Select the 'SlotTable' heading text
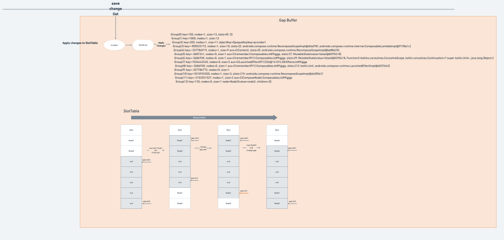Image resolution: width=504 pixels, height=240 pixels. click(x=132, y=111)
